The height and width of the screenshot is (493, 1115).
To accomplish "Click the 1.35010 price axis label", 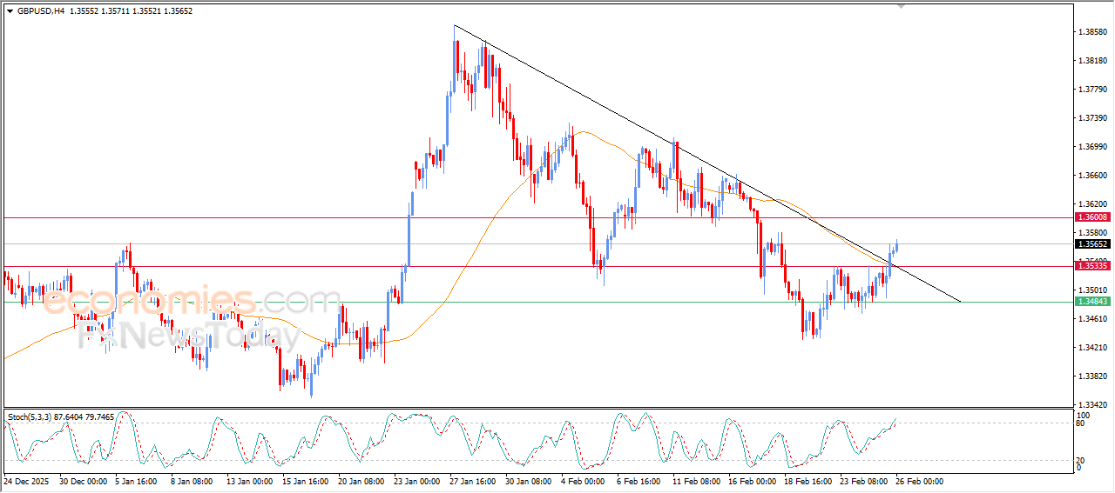I will tap(1092, 290).
